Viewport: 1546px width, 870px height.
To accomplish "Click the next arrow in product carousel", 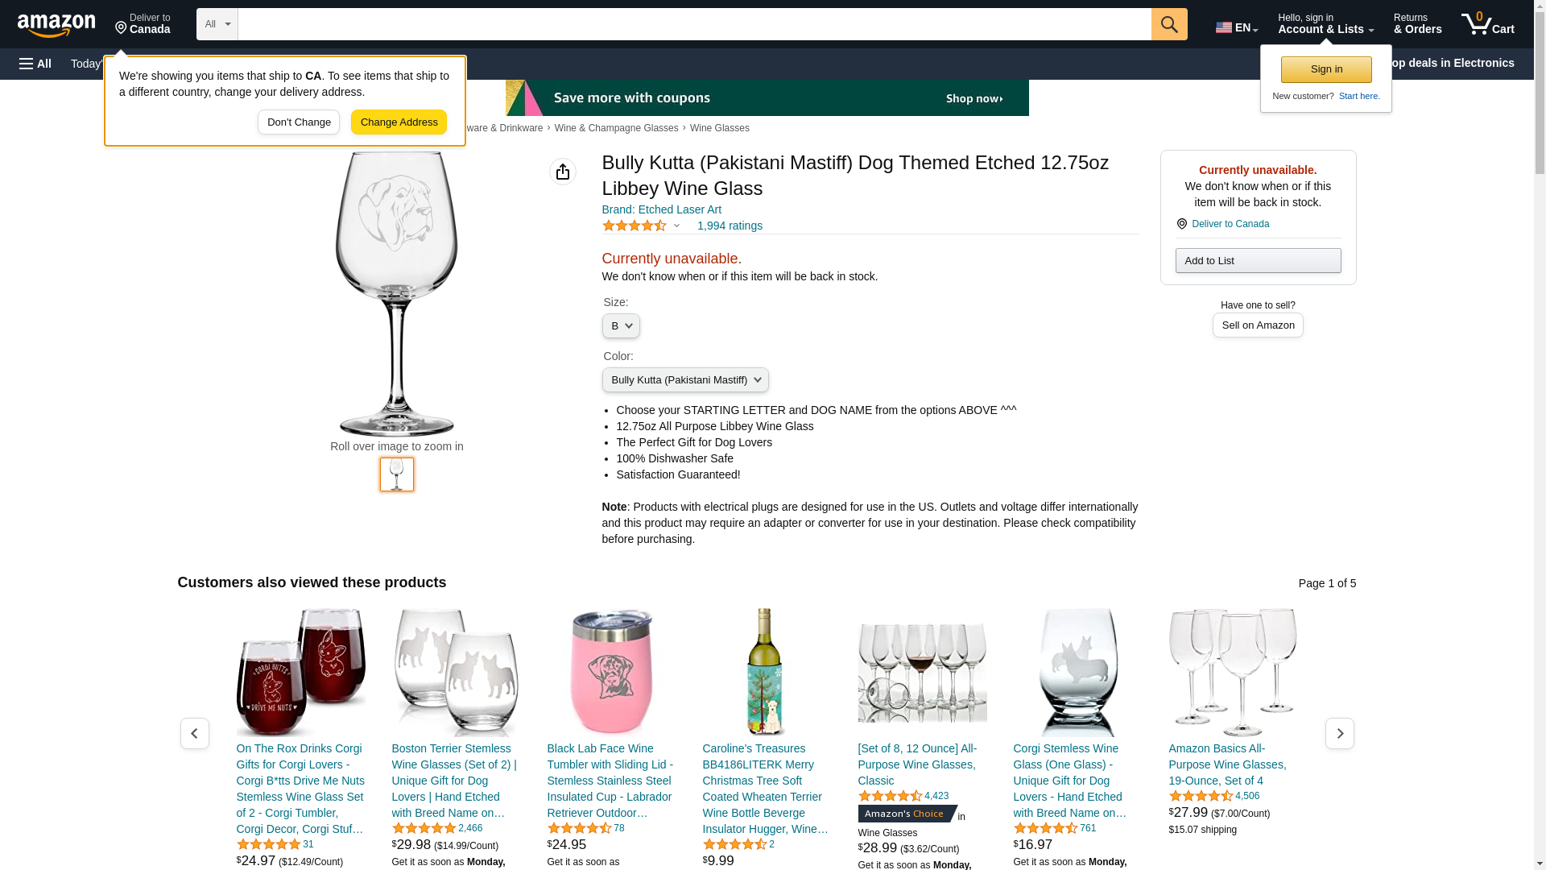I will [1340, 733].
